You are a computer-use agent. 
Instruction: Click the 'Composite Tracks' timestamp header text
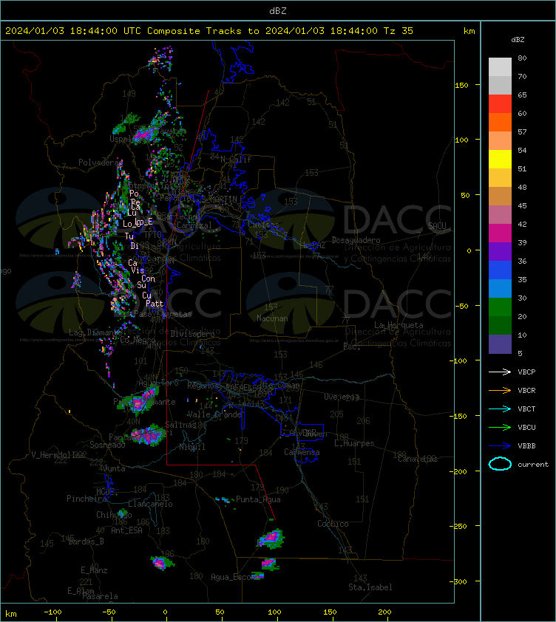pyautogui.click(x=209, y=31)
